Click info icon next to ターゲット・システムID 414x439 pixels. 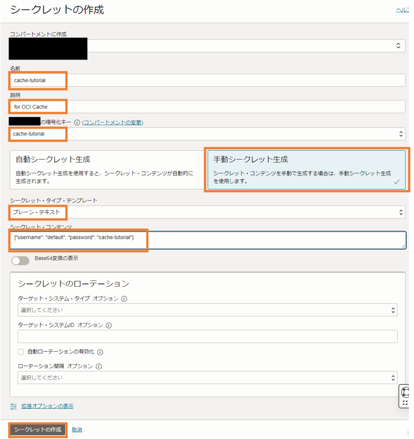tap(109, 325)
